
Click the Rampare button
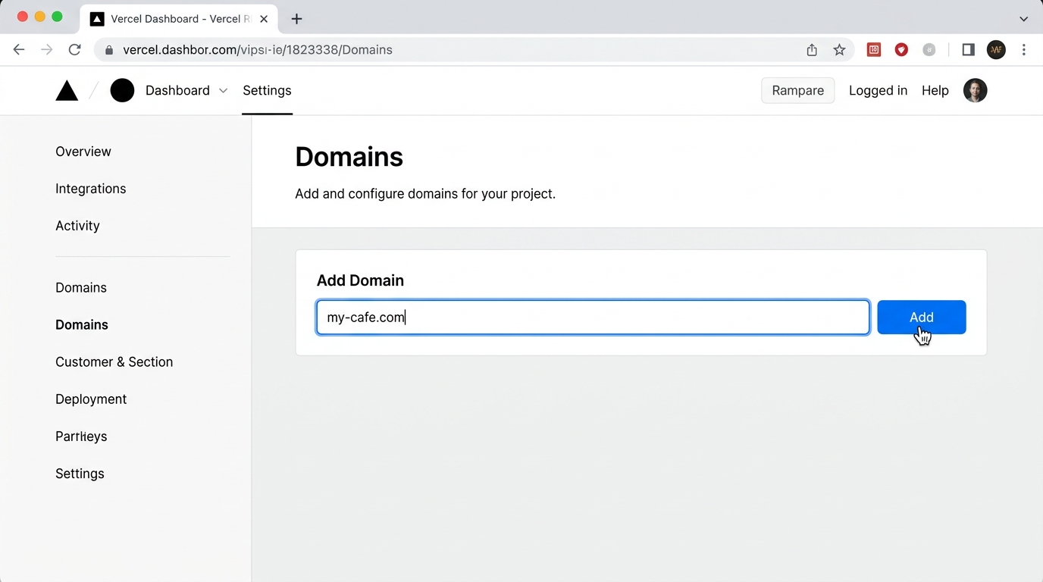797,91
